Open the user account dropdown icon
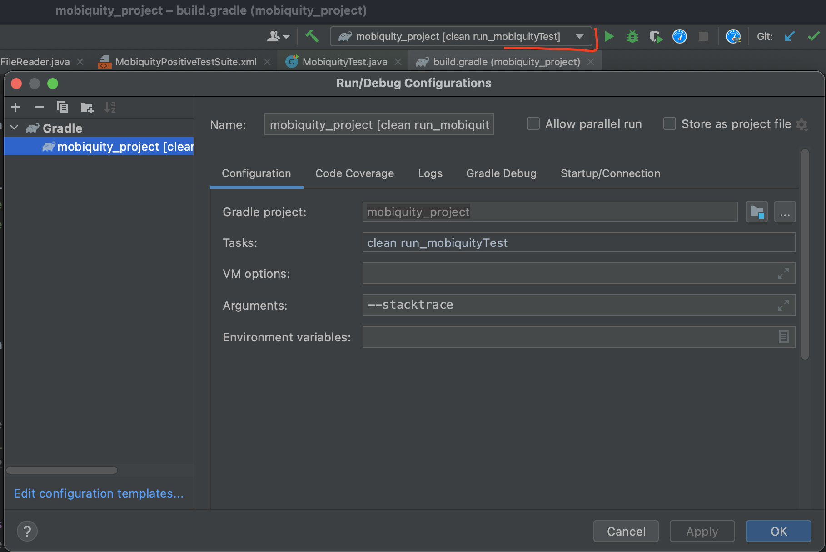The height and width of the screenshot is (552, 826). [278, 36]
